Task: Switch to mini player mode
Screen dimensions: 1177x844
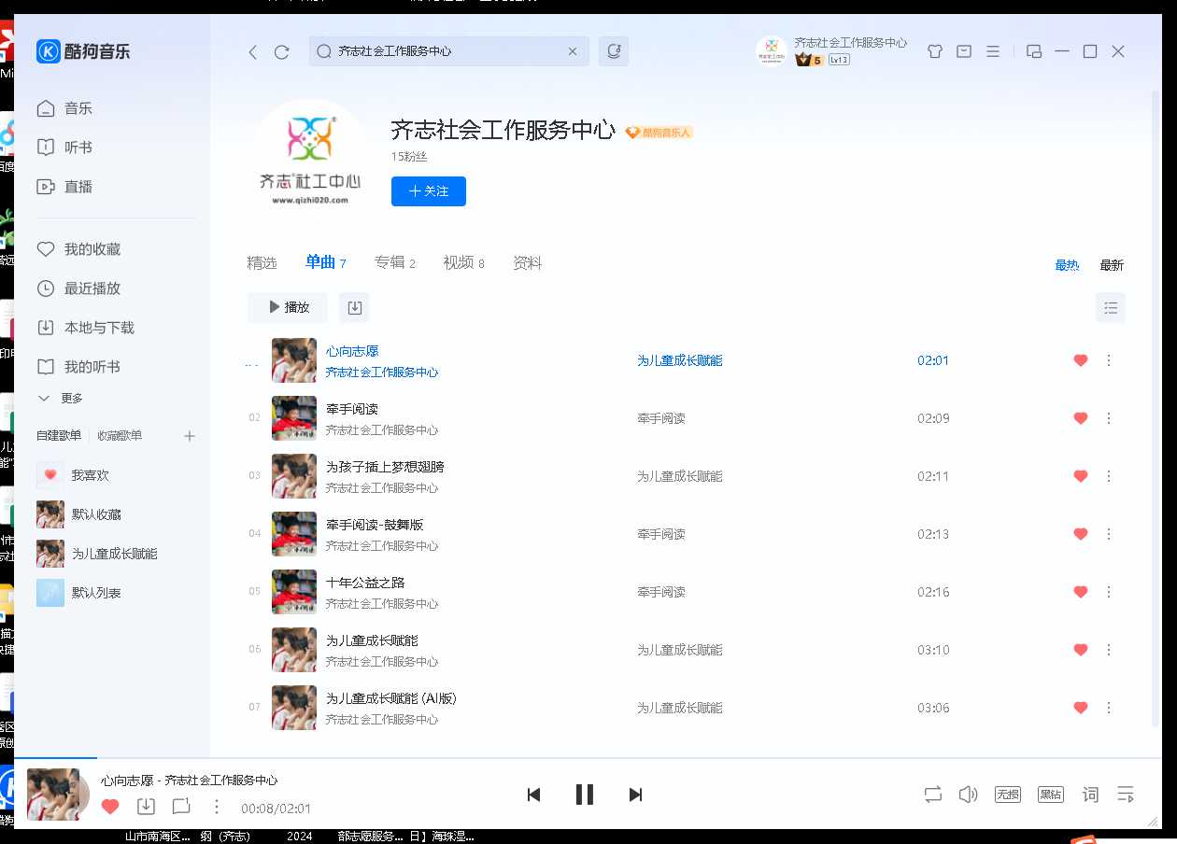Action: [x=1034, y=51]
